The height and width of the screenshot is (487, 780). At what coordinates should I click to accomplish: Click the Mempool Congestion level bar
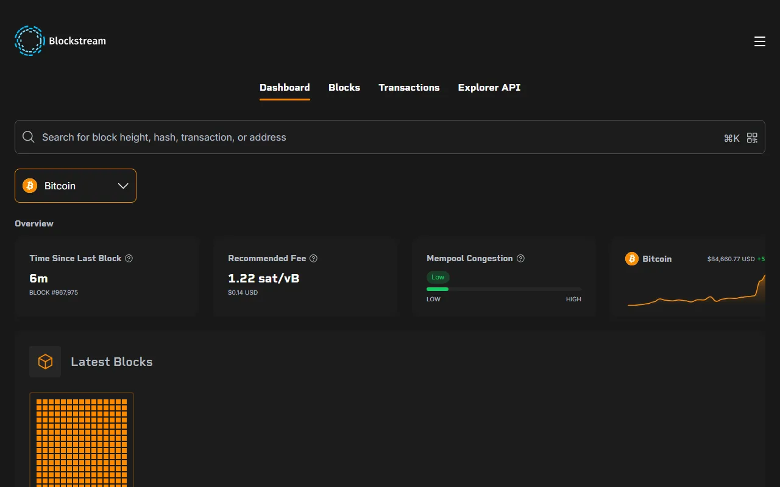pos(504,289)
